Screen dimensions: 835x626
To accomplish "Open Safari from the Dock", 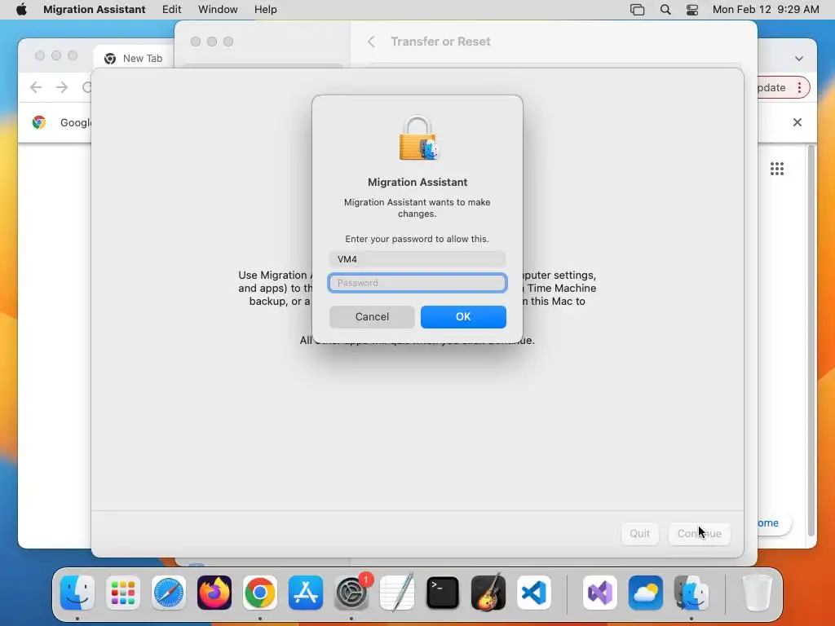I will coord(169,593).
